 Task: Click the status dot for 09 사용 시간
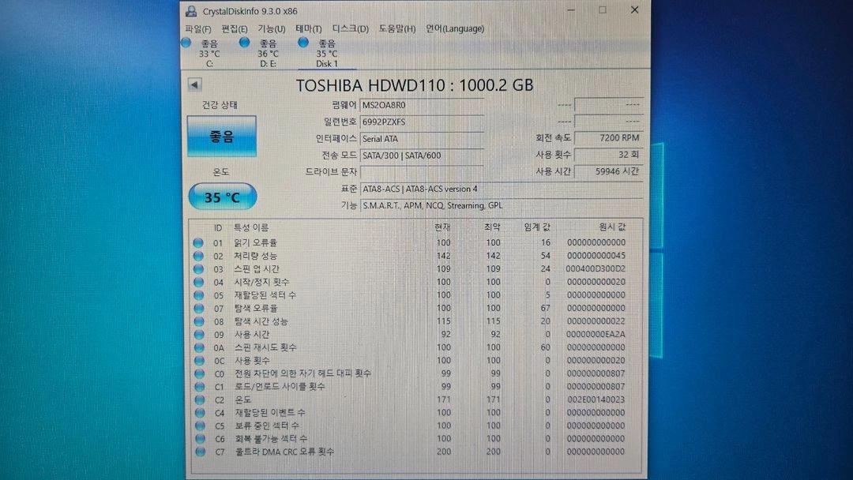click(x=199, y=334)
